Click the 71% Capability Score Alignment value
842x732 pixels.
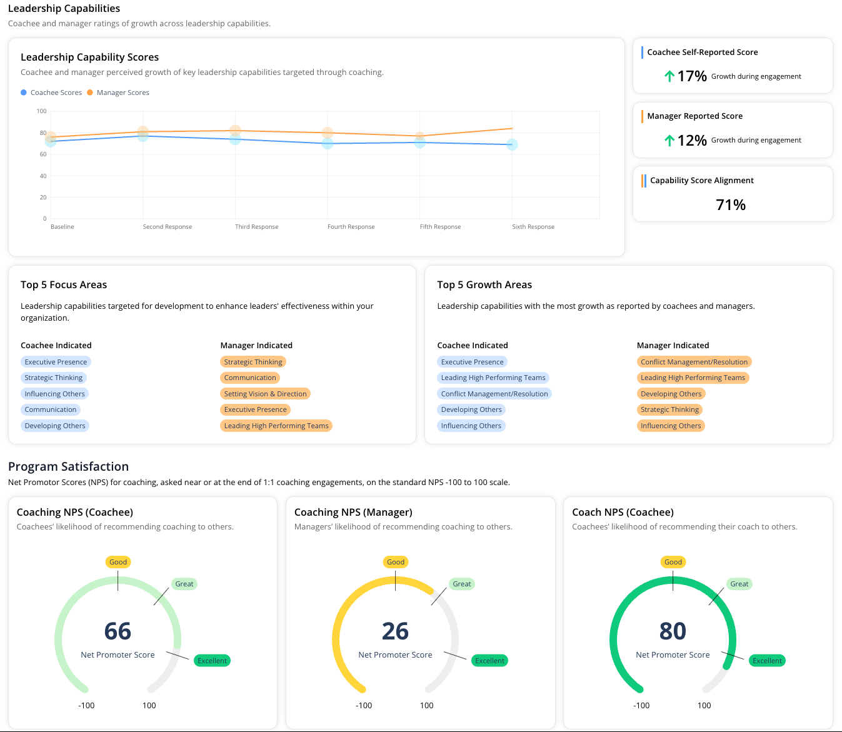pos(730,205)
